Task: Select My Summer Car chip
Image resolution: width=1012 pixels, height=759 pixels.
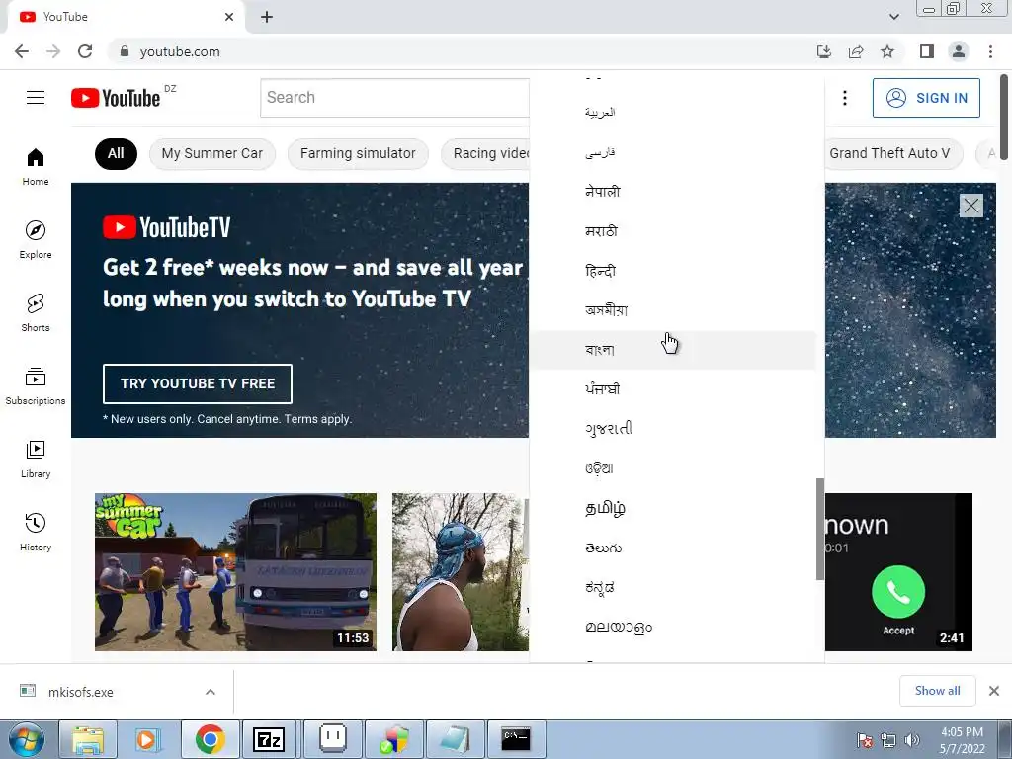Action: (211, 153)
